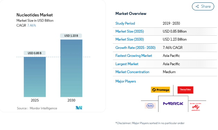Open the Growth Rate (2025 - 2030) link
Screen dimensions: 218x130
(135, 47)
